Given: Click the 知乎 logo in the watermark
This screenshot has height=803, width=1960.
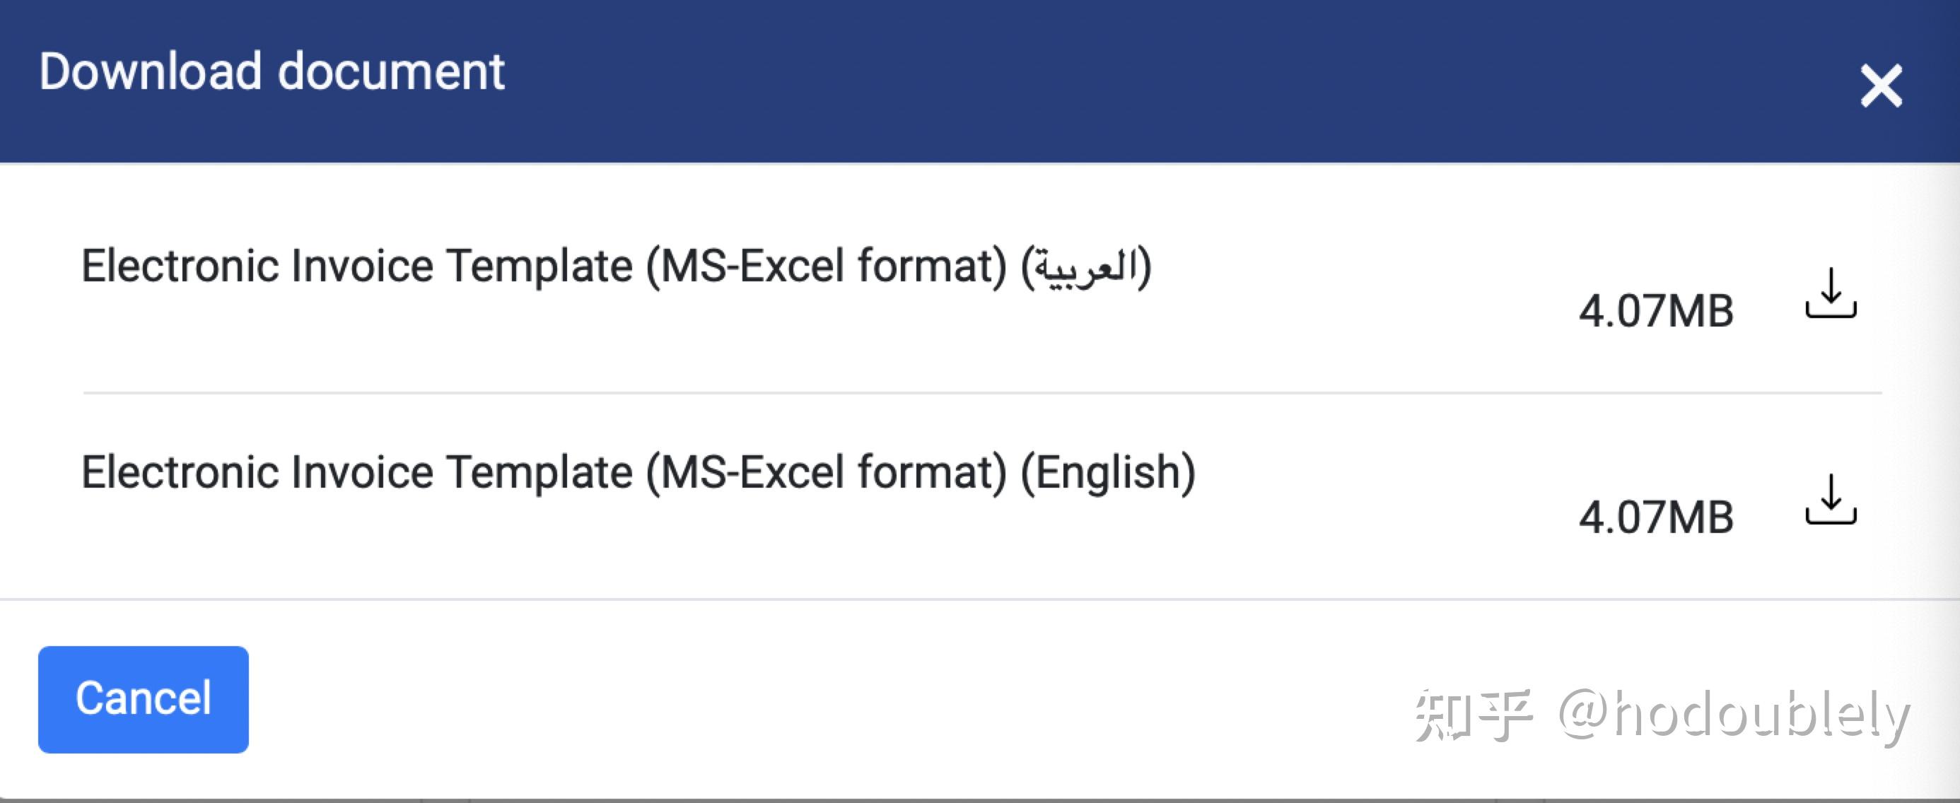Looking at the screenshot, I should point(1473,715).
